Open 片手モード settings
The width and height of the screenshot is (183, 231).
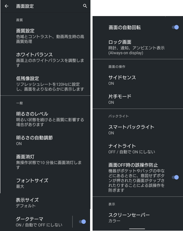(x=138, y=99)
